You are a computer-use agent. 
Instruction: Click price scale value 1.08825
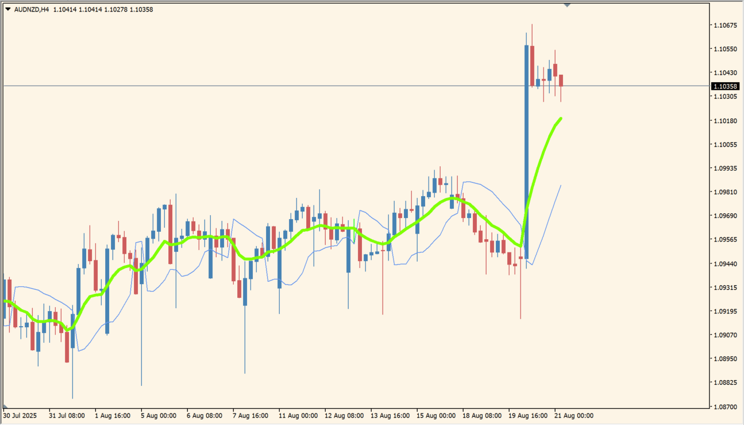pyautogui.click(x=725, y=382)
